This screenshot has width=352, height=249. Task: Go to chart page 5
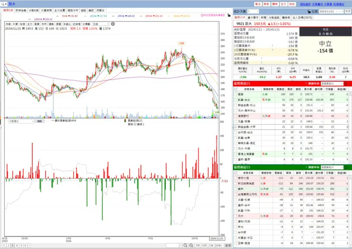pyautogui.click(x=21, y=245)
